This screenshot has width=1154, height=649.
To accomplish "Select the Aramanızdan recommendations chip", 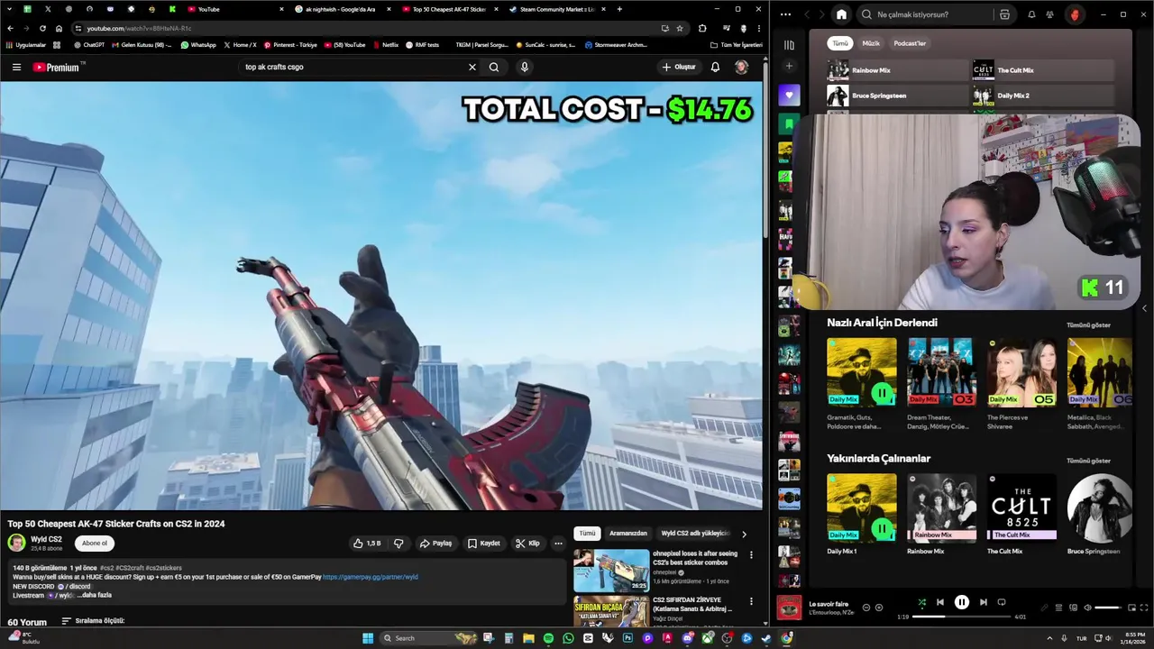I will coord(628,533).
